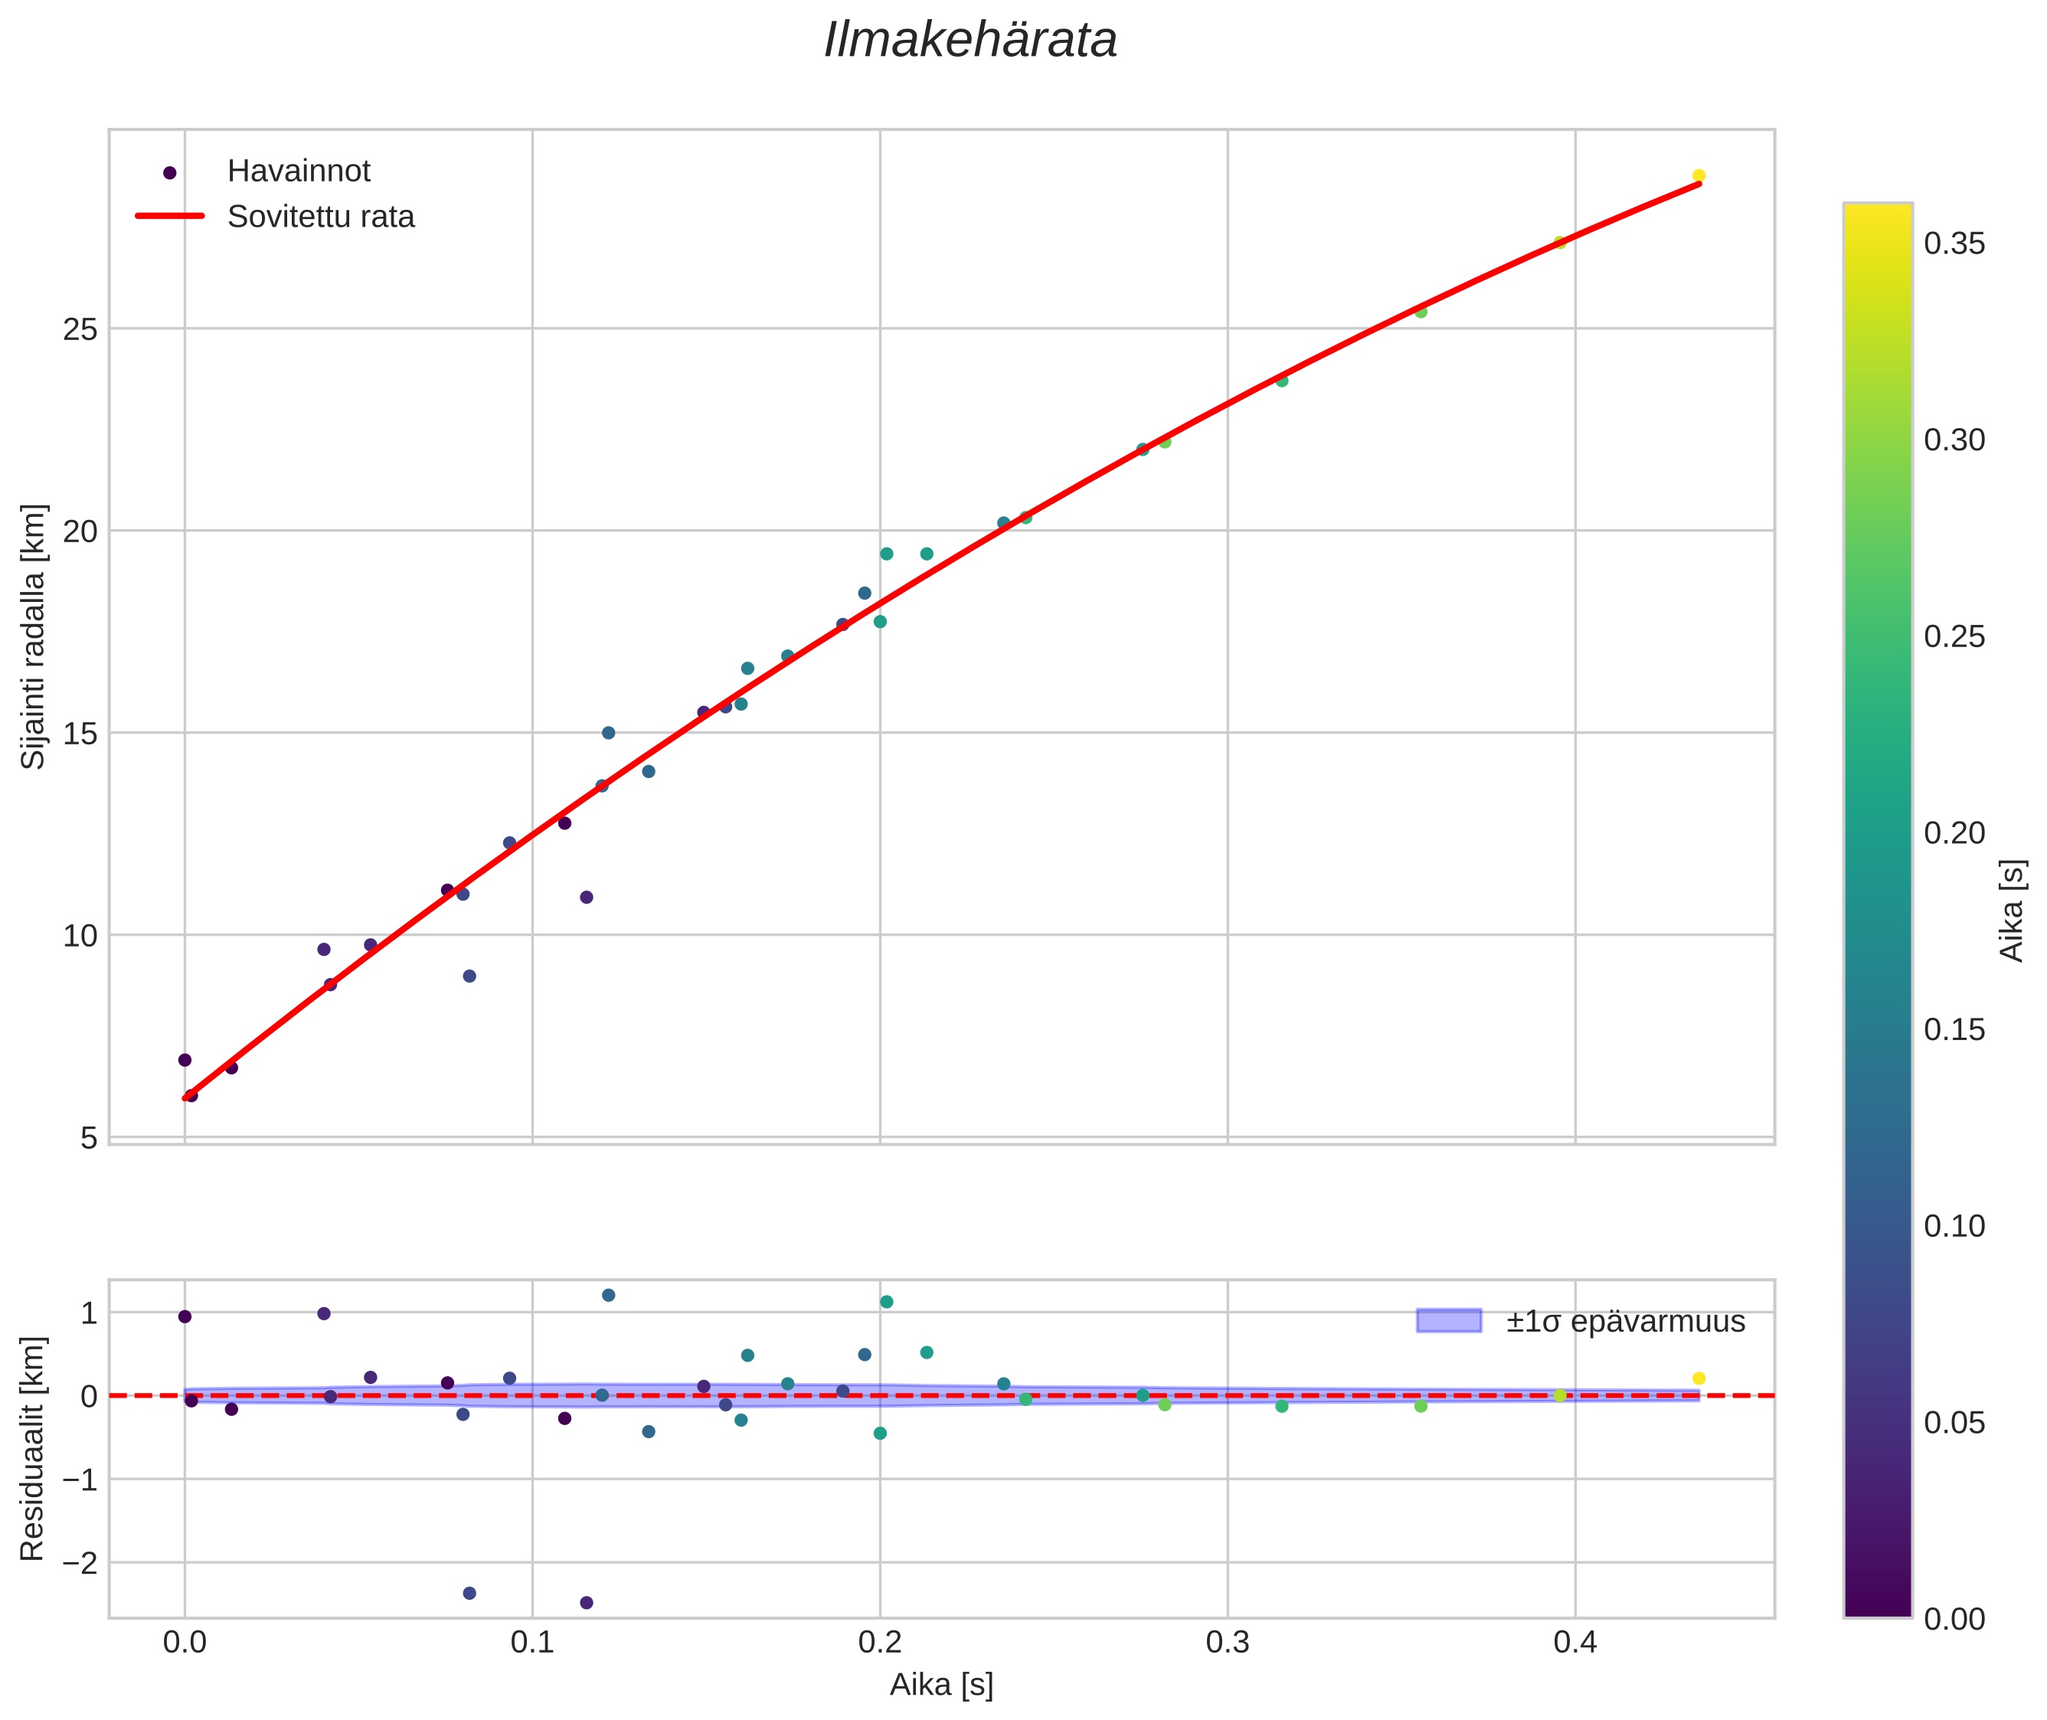This screenshot has width=2047, height=1720.
Task: Click the 0.4 x-axis tick label
Action: click(1575, 1642)
